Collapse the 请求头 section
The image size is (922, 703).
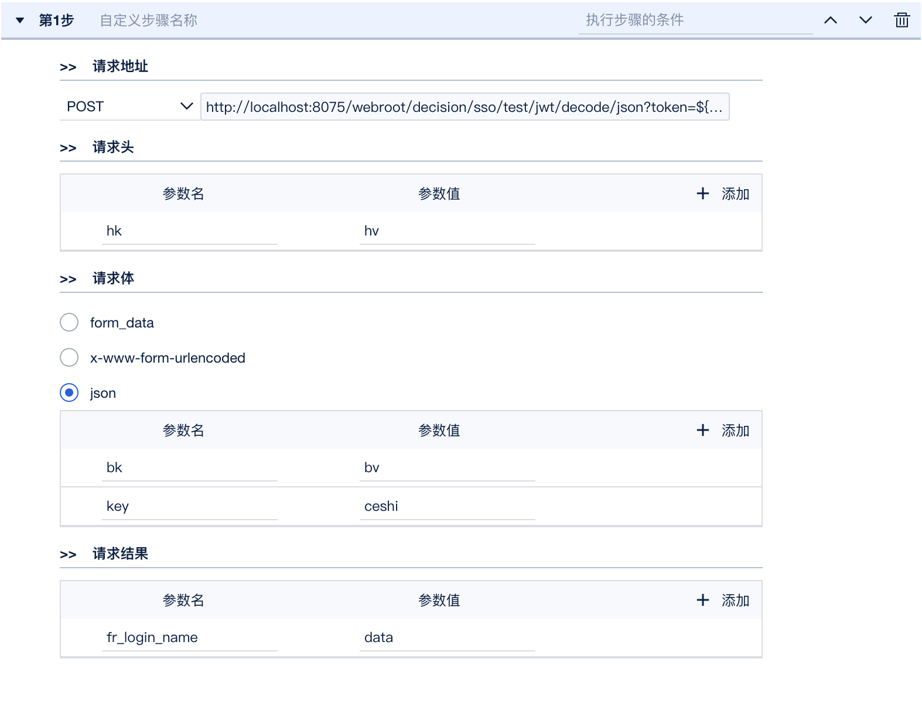[x=68, y=148]
